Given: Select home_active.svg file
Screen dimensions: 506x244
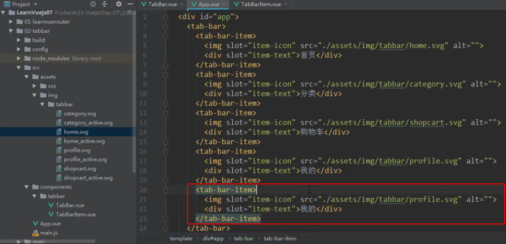Looking at the screenshot, I should tap(84, 141).
